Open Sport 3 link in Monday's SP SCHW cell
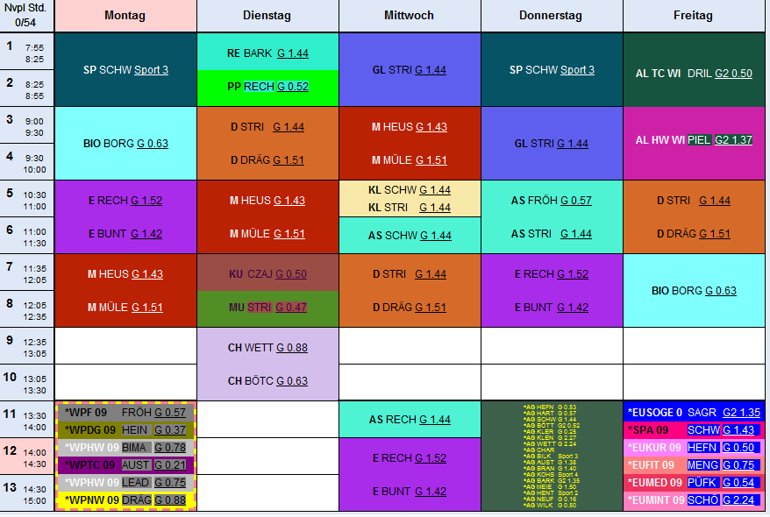This screenshot has height=517, width=770. pyautogui.click(x=151, y=70)
